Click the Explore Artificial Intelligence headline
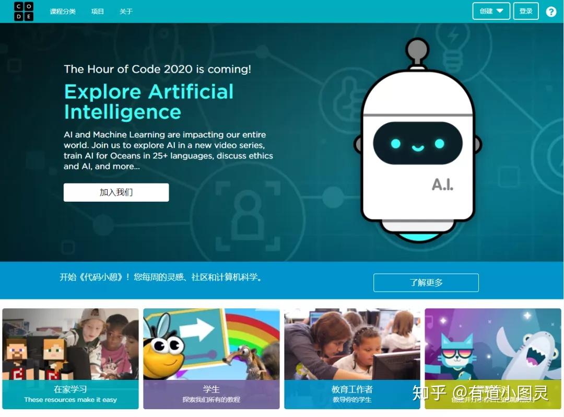564x417 pixels. [149, 102]
